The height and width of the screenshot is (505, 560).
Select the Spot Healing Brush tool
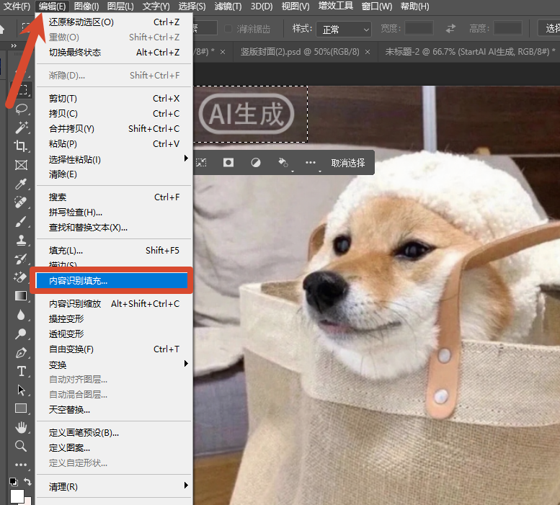coord(20,202)
